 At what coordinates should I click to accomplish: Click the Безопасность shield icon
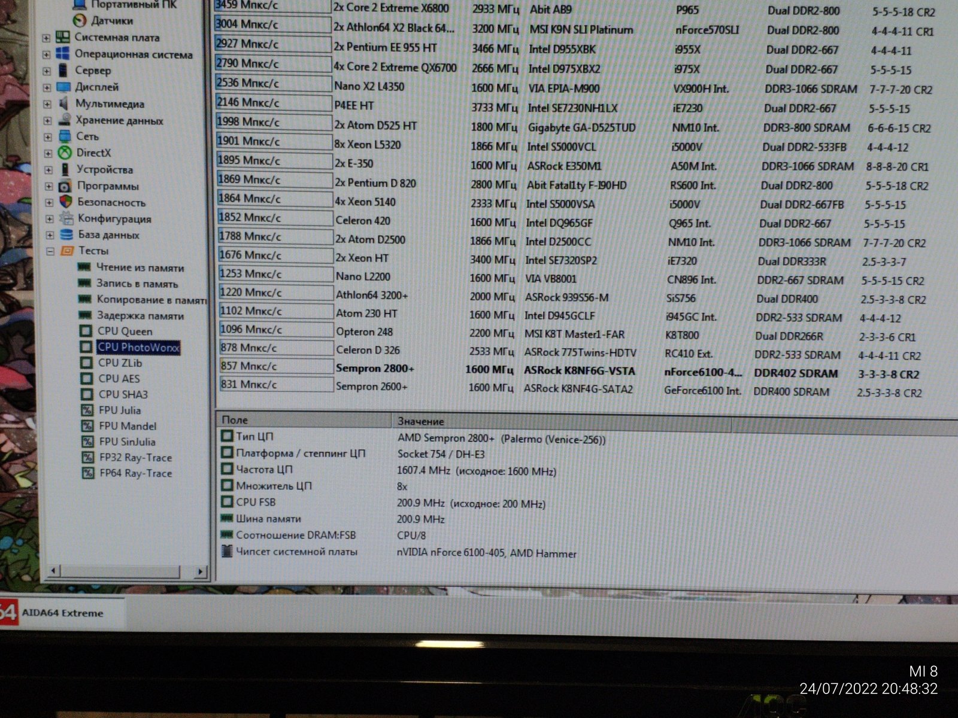66,202
